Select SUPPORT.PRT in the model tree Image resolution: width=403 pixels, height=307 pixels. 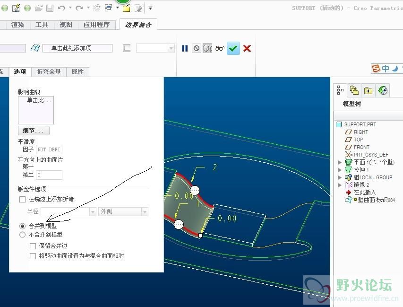click(x=356, y=124)
